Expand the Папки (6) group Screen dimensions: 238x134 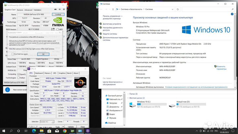128,94
